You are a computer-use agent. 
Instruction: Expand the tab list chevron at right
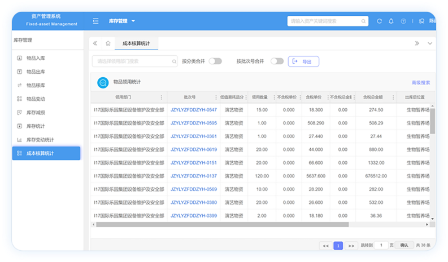coord(430,43)
